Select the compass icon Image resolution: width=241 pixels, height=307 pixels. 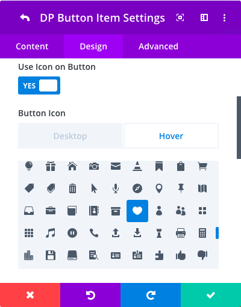pyautogui.click(x=137, y=188)
